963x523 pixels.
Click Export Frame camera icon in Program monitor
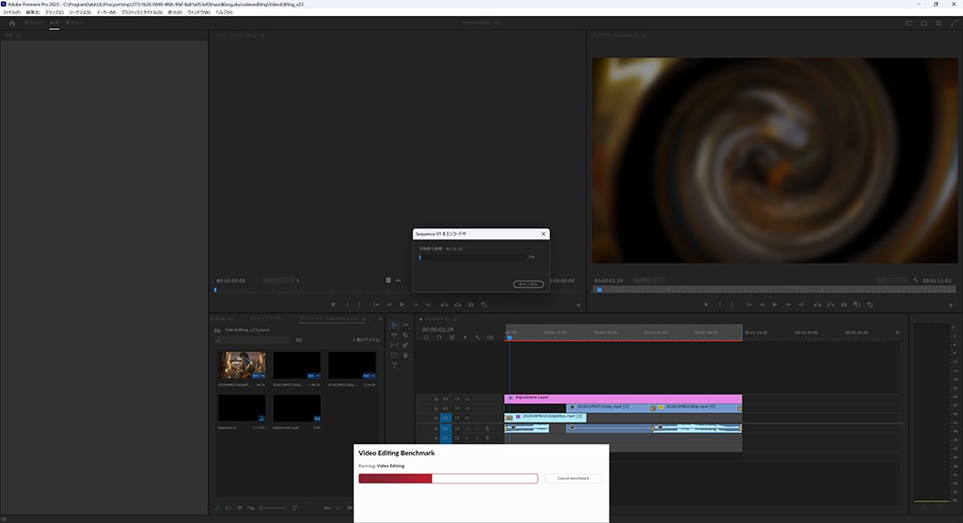click(x=843, y=304)
